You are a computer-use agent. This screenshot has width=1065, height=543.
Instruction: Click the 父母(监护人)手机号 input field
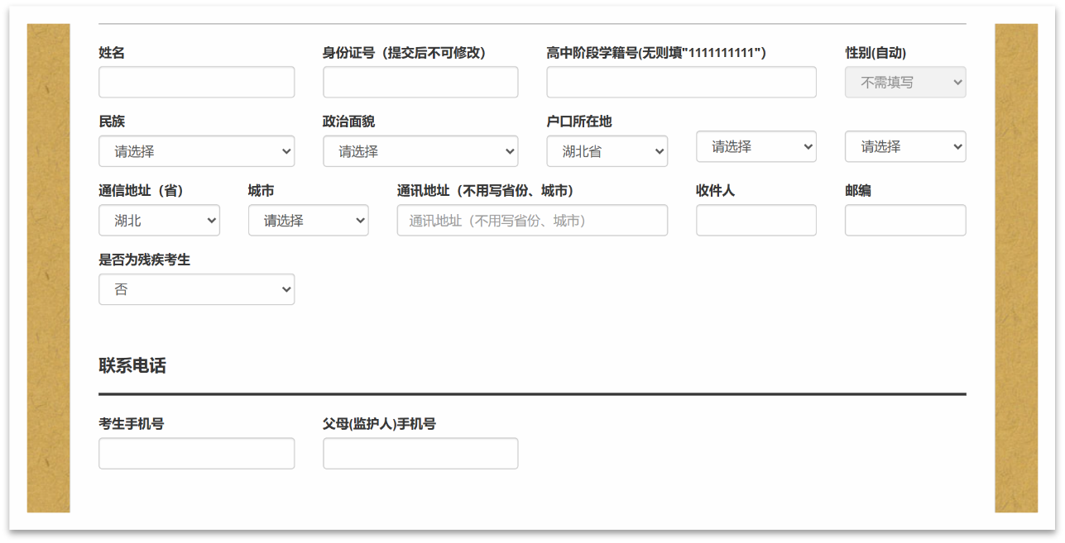[420, 454]
